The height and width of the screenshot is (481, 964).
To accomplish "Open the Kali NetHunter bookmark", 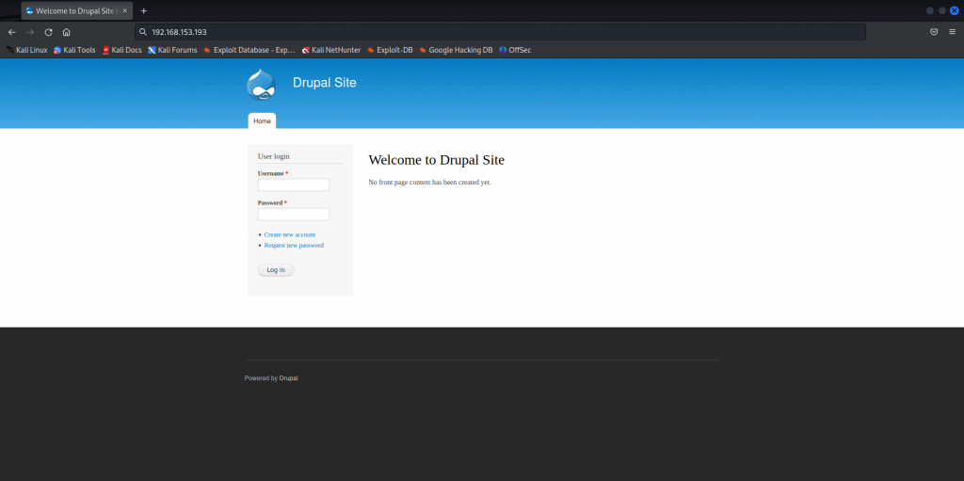I will (x=331, y=50).
